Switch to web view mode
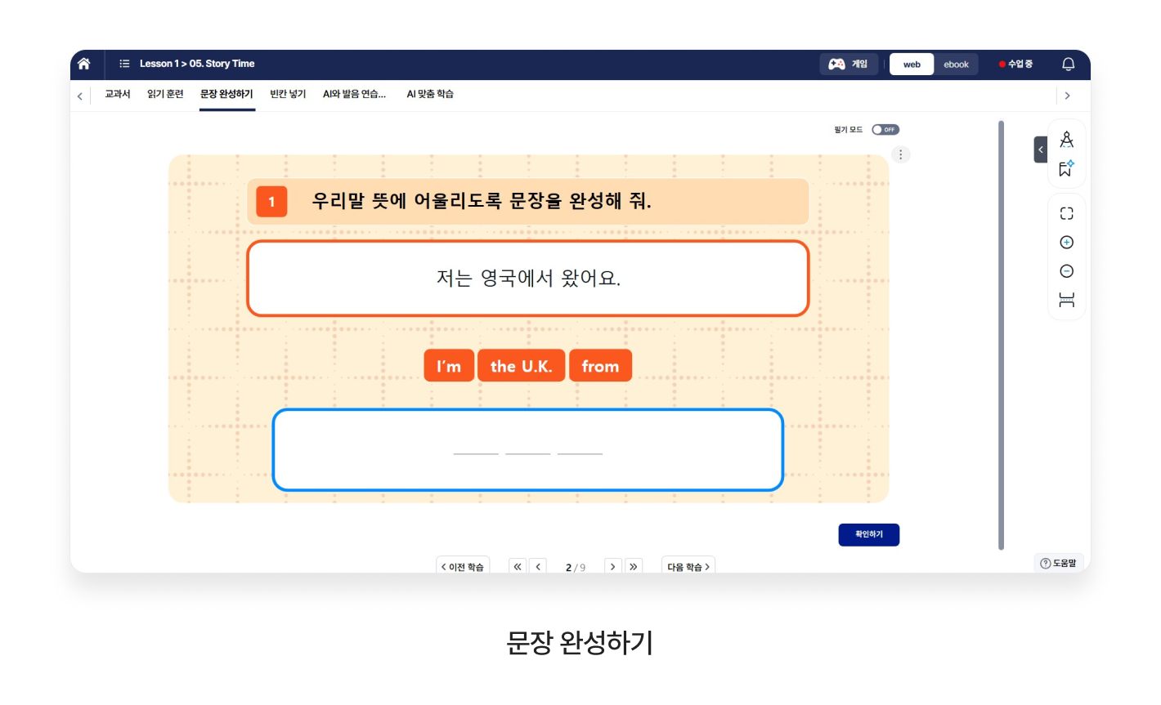 tap(912, 65)
